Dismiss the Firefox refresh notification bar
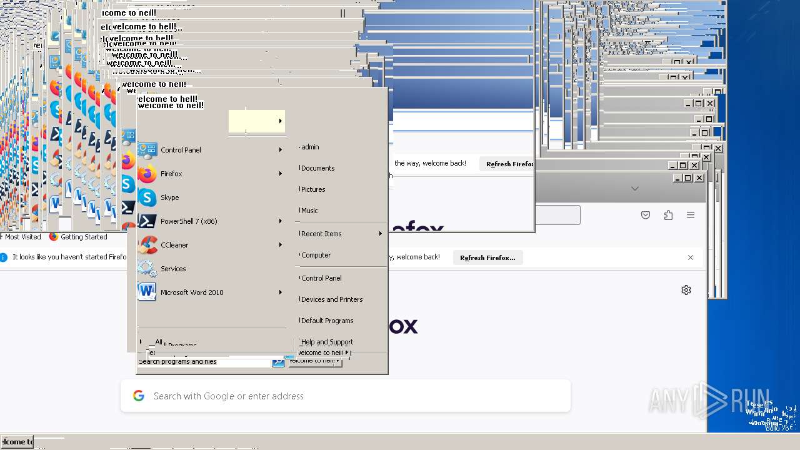Viewport: 800px width, 450px height. tap(691, 257)
